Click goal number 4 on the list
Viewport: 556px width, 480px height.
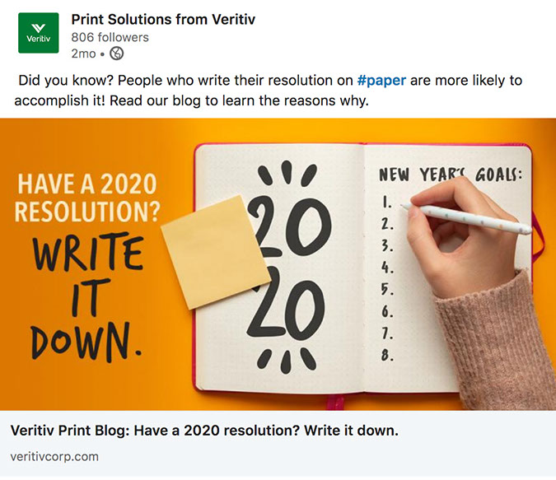tap(388, 268)
